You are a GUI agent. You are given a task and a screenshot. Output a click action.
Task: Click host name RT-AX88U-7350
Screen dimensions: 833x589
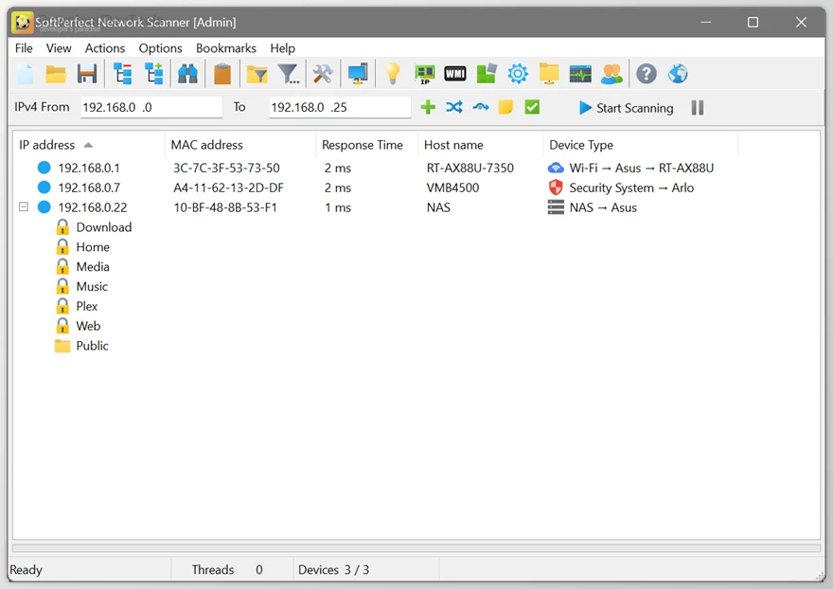470,168
